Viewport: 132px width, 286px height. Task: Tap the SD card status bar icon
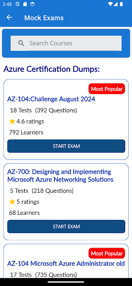(25, 4)
